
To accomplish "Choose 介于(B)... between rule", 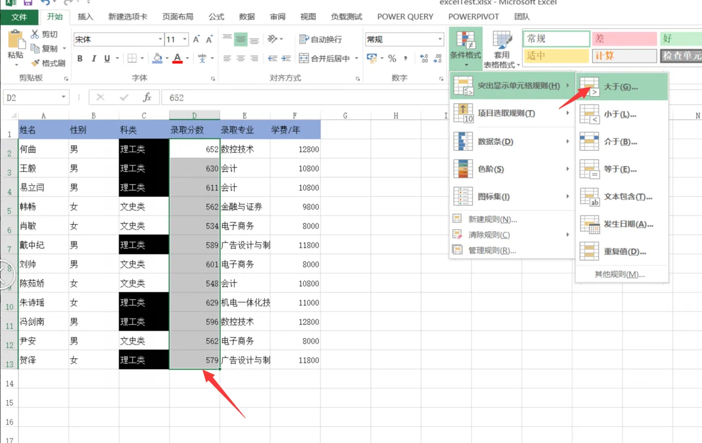I will tap(622, 142).
